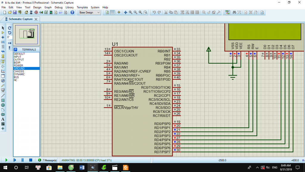Click the Save Project icon
This screenshot has width=305, height=172.
[15, 13]
